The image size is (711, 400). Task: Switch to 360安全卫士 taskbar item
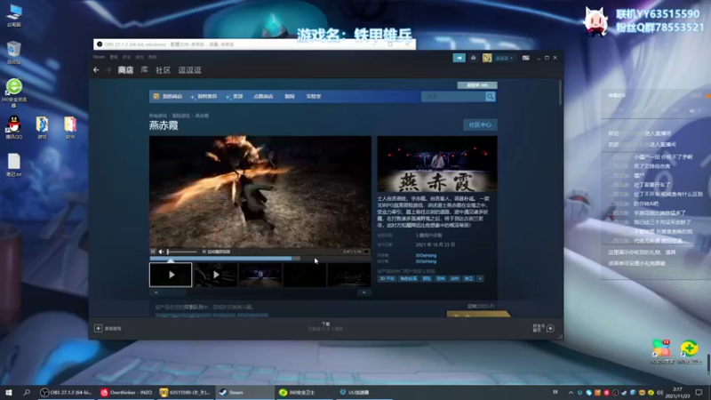pos(304,392)
